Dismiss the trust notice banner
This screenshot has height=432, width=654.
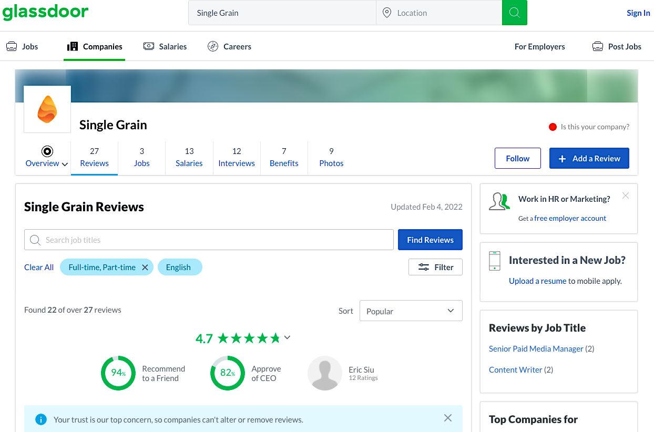click(447, 418)
